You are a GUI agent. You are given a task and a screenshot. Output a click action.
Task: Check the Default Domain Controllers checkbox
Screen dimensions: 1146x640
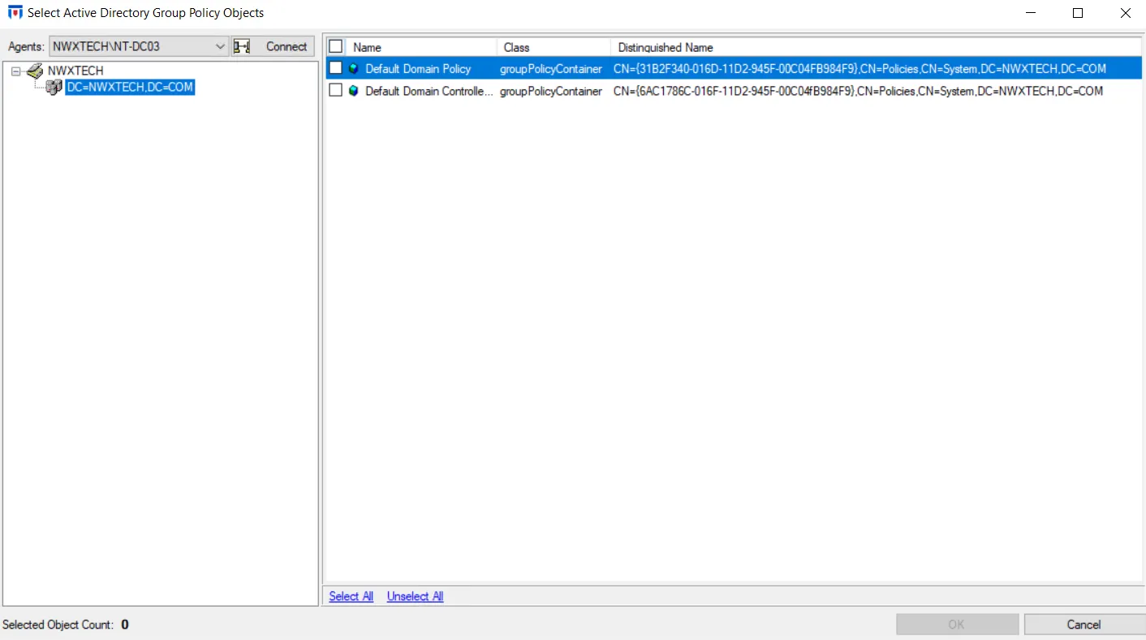336,91
